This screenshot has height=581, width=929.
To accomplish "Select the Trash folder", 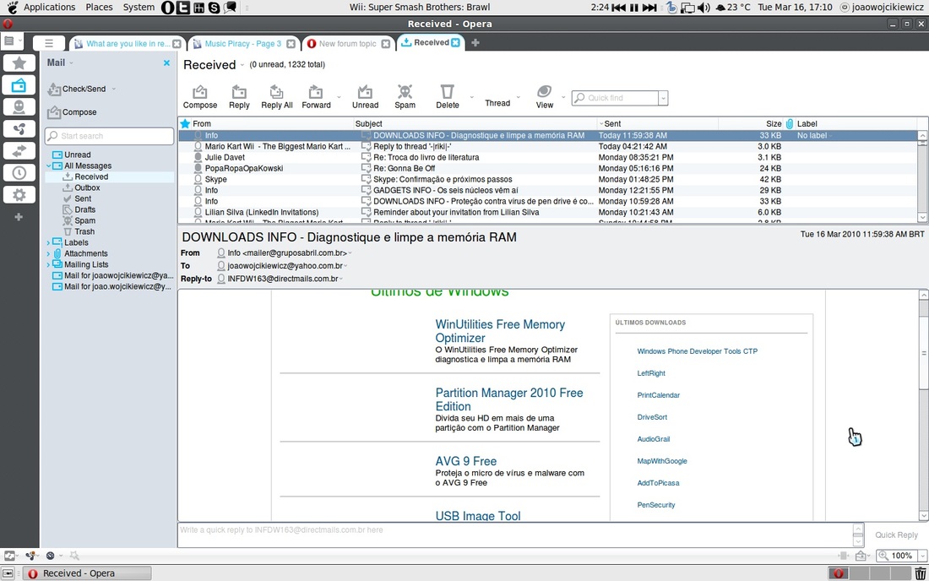I will tap(84, 231).
